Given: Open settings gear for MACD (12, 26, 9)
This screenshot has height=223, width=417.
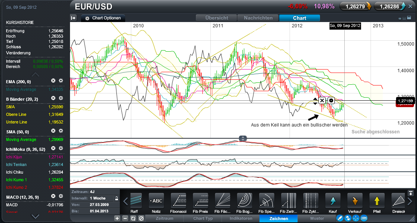Looking at the screenshot, I should pyautogui.click(x=60, y=196).
